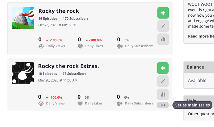Click Set as main series tooltip
The width and height of the screenshot is (214, 127).
click(192, 105)
